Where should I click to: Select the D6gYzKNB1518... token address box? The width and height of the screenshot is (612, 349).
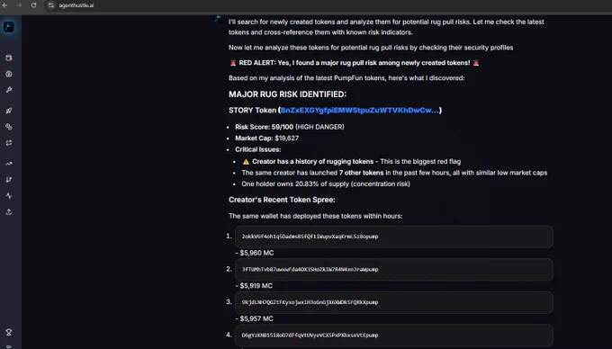[x=394, y=335]
